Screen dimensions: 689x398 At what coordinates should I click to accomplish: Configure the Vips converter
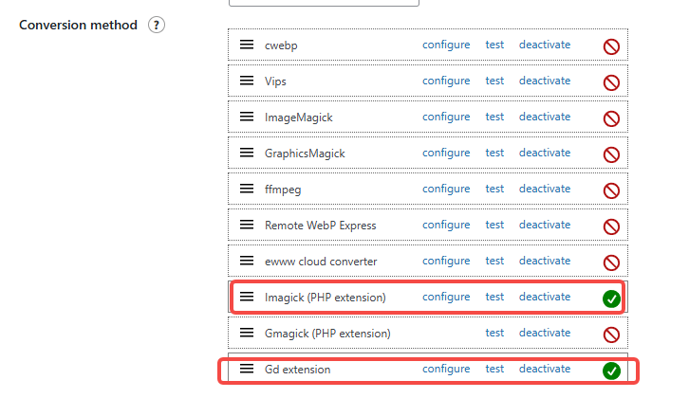(x=446, y=81)
